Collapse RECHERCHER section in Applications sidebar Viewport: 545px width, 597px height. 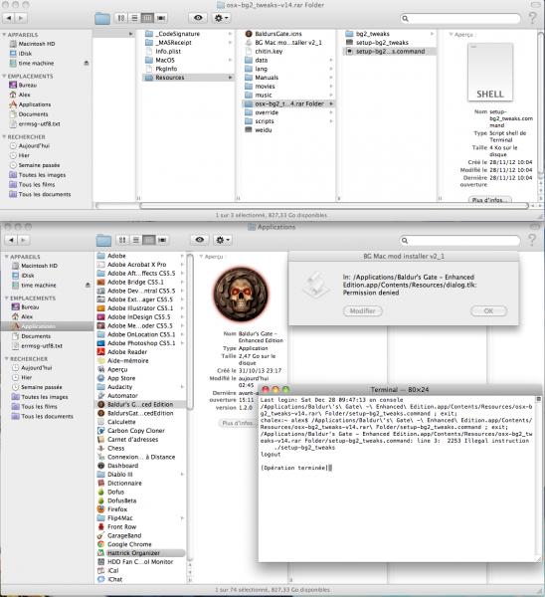pos(7,358)
